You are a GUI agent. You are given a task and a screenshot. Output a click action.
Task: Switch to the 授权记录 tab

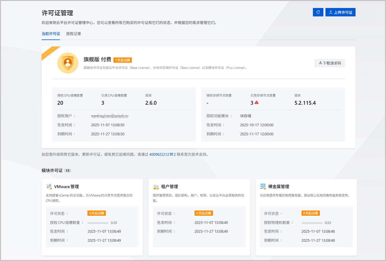(74, 34)
